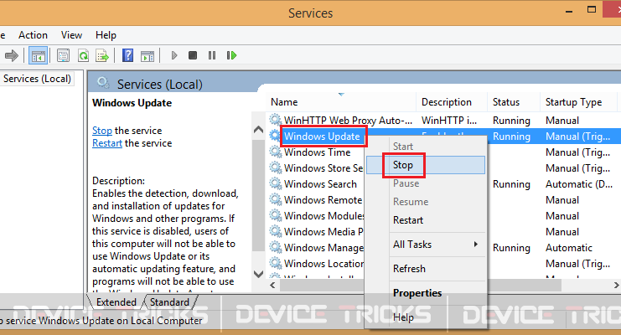Image resolution: width=621 pixels, height=335 pixels.
Task: Click the Restart Service toolbar icon
Action: click(231, 55)
